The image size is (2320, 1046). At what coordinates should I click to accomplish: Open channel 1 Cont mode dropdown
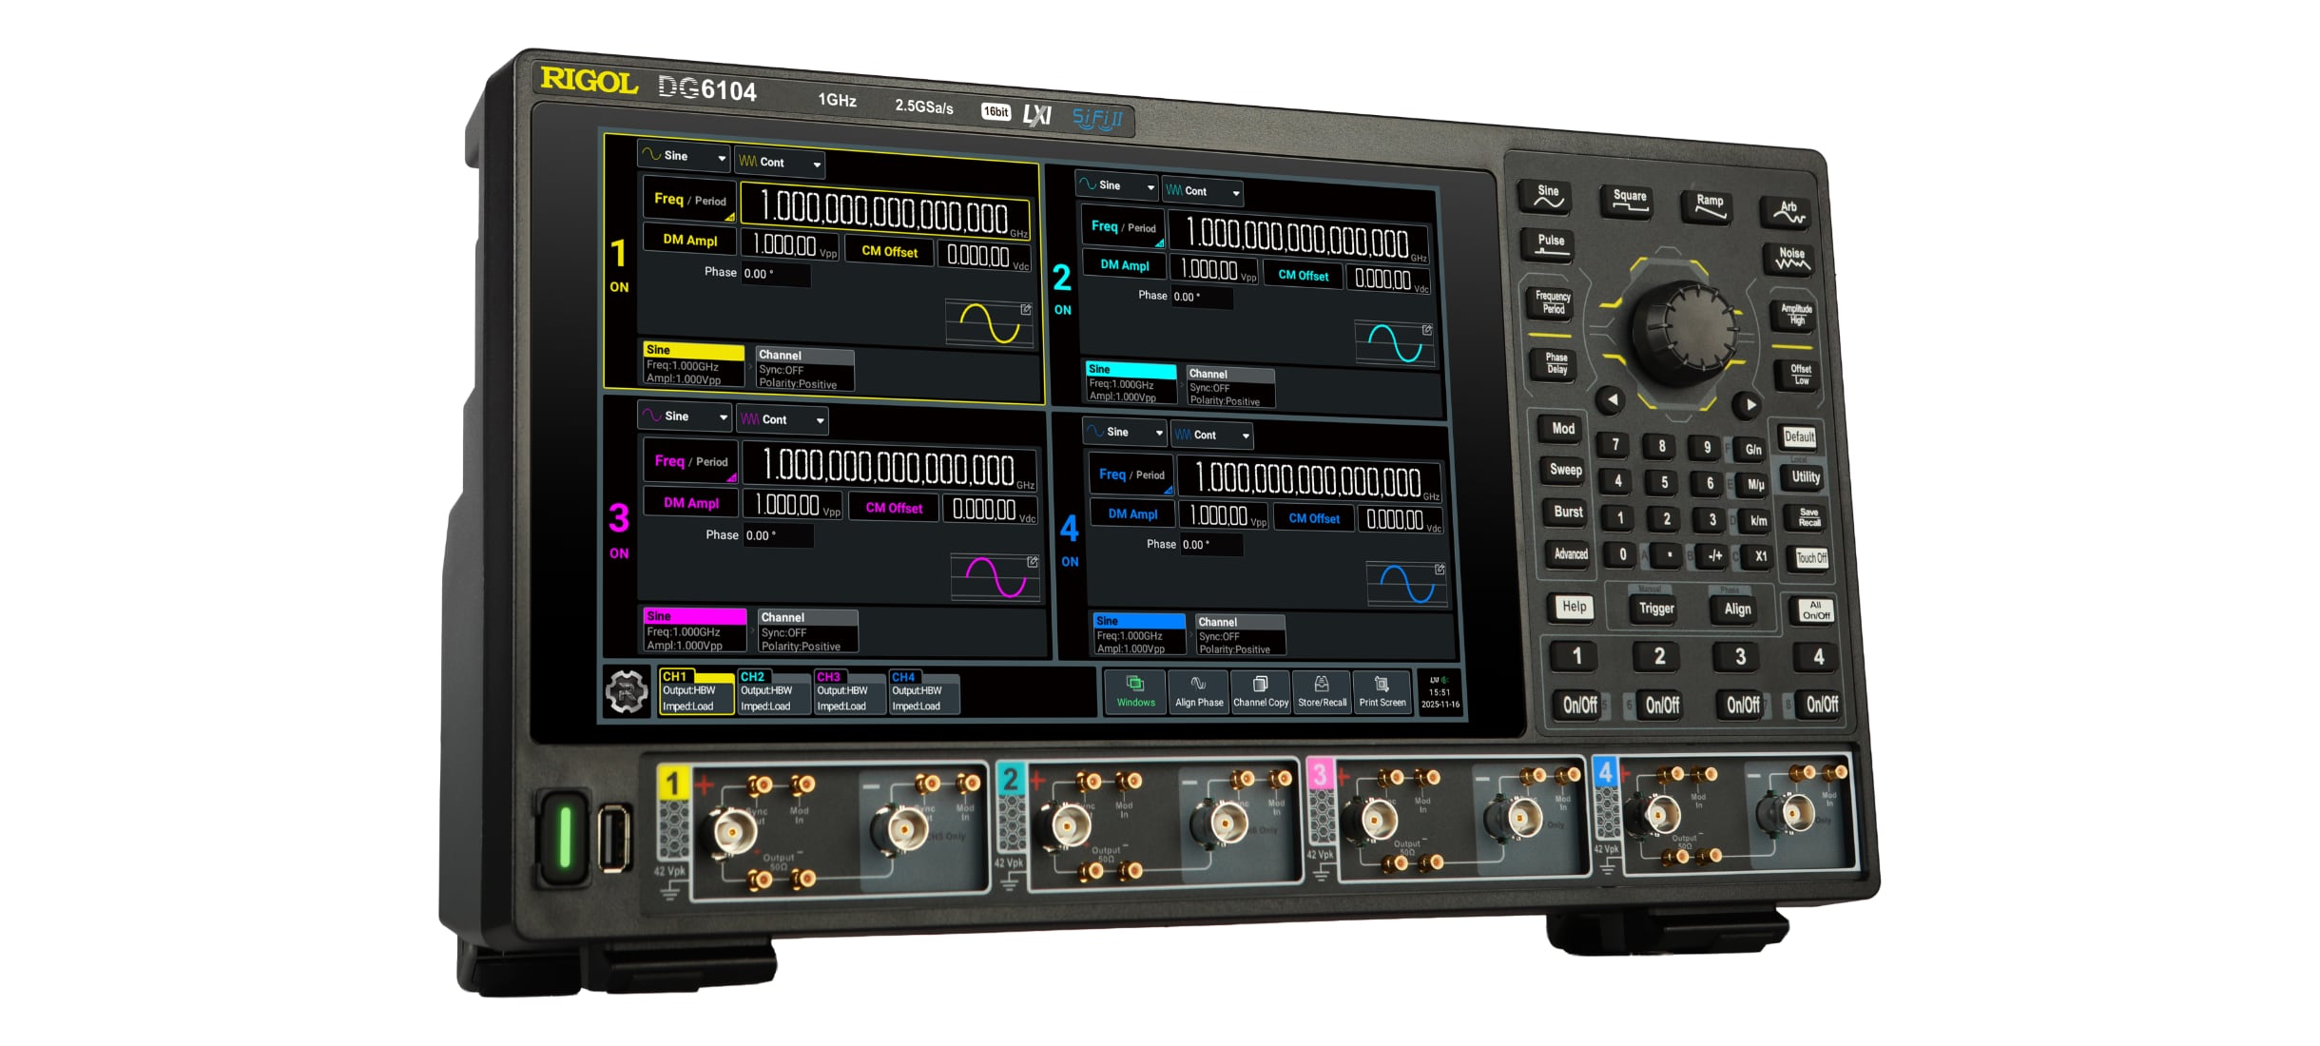click(780, 163)
